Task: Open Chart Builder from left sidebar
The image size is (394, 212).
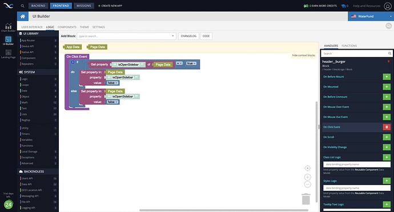Action: click(9, 27)
